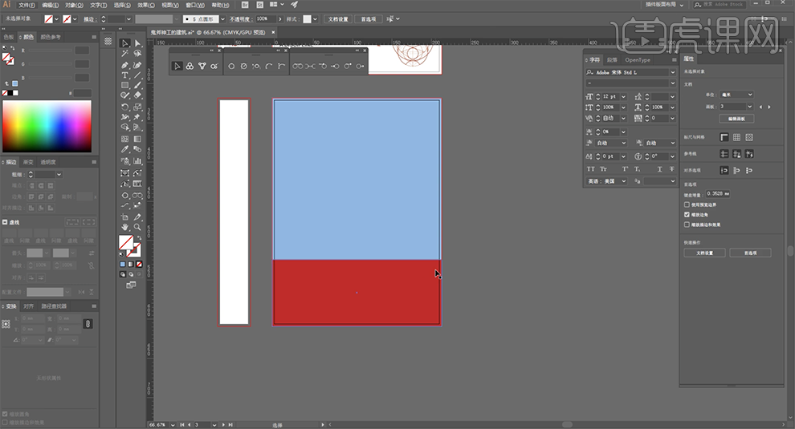Open the 单位 units dropdown

coord(736,95)
